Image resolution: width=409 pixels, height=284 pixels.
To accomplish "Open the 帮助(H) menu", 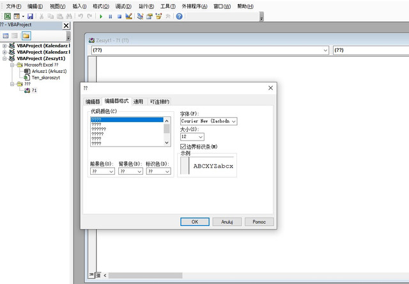I will pyautogui.click(x=245, y=6).
